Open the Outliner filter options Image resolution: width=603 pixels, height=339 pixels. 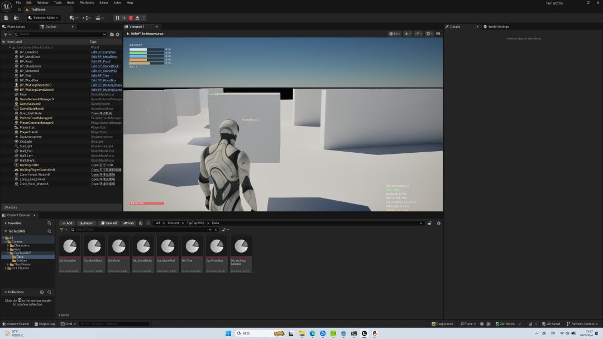(7, 34)
